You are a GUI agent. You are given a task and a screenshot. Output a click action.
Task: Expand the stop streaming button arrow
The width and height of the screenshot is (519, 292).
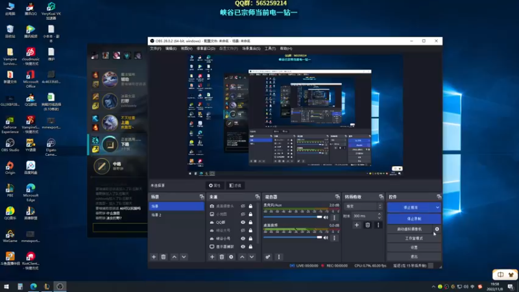(437, 208)
